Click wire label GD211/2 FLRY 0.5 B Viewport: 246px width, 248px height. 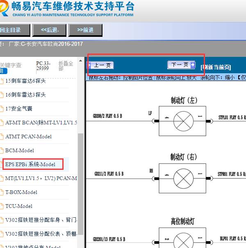109,174
